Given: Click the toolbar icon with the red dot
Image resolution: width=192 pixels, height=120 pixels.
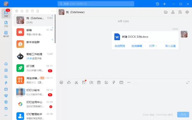Looking at the screenshot, I should (84, 82).
